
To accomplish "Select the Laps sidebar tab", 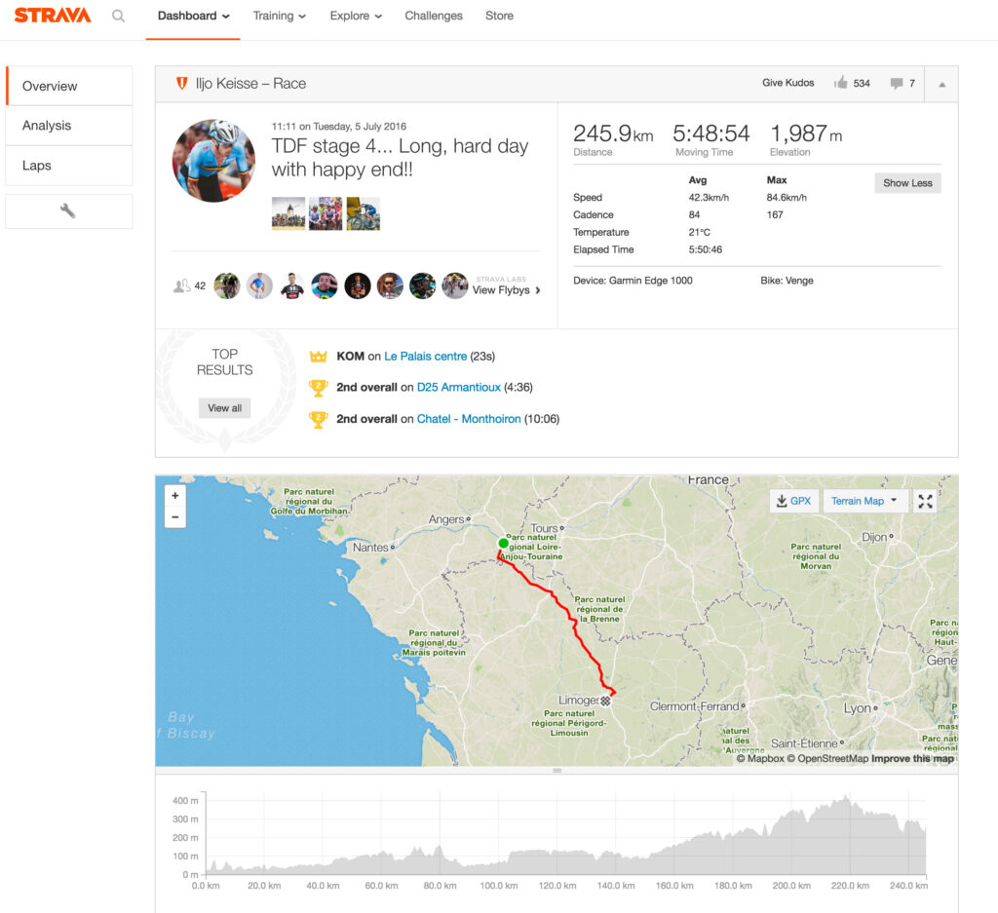I will point(70,166).
